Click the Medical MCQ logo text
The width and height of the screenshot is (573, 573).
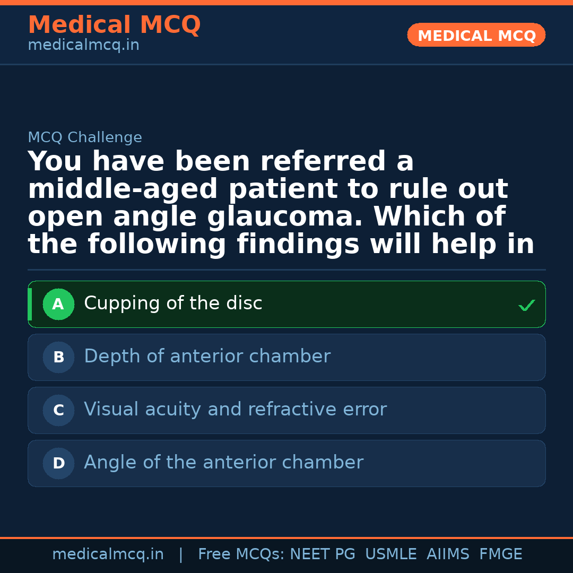114,25
